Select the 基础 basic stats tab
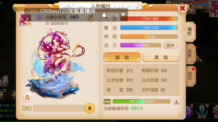This screenshot has width=218, height=122. point(122,57)
